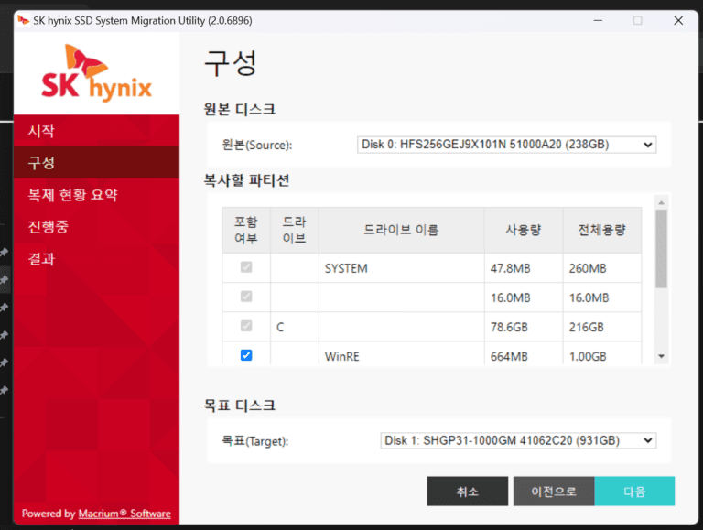Screen dimensions: 703x530
Task: Uncheck the WinRE partition checkbox
Action: (246, 355)
